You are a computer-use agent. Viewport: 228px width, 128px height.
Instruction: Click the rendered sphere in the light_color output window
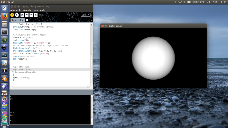pyautogui.click(x=153, y=58)
